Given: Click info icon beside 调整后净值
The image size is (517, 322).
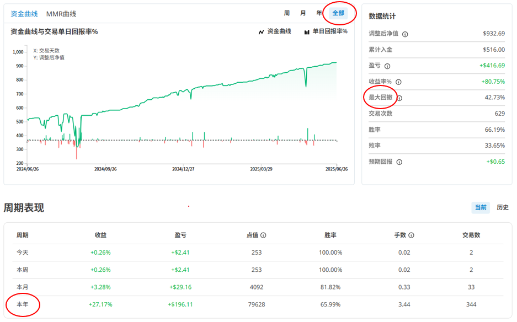Looking at the screenshot, I should click(405, 34).
